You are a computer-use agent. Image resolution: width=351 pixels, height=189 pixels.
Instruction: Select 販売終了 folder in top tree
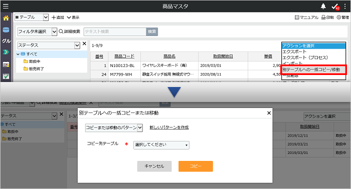click(x=34, y=68)
